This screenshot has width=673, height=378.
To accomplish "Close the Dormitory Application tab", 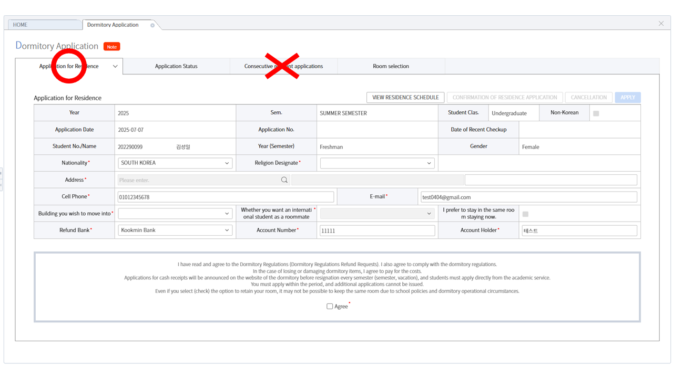I will point(152,25).
